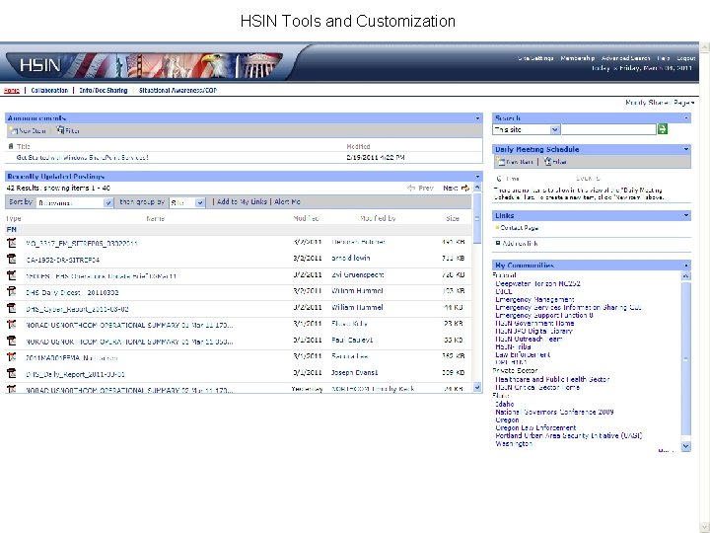
Task: Click the green search go arrow
Action: pyautogui.click(x=663, y=129)
